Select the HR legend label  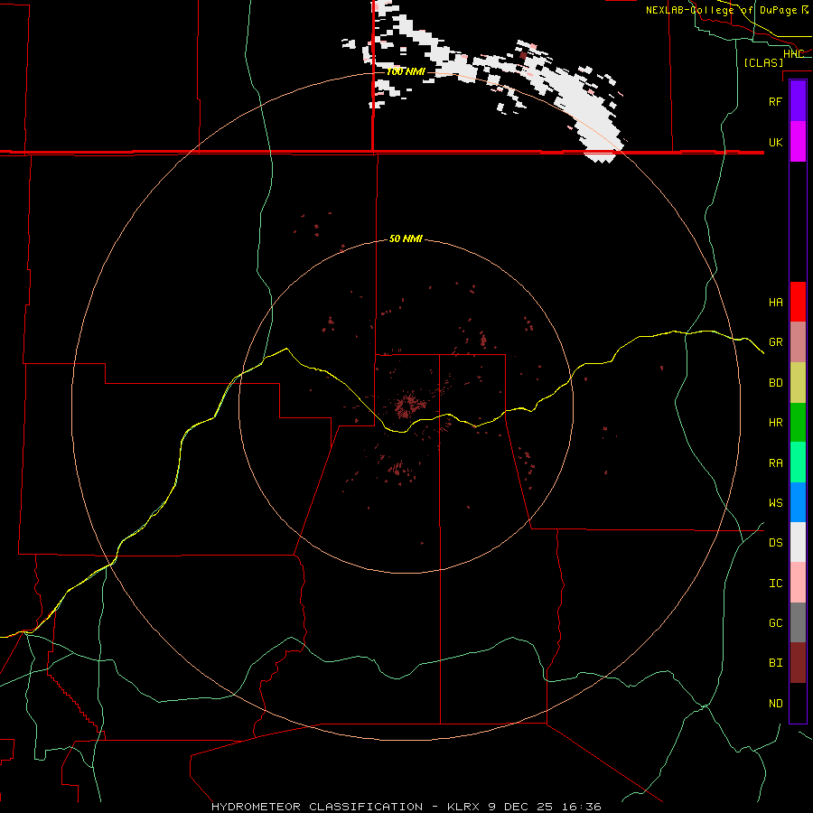tap(775, 423)
